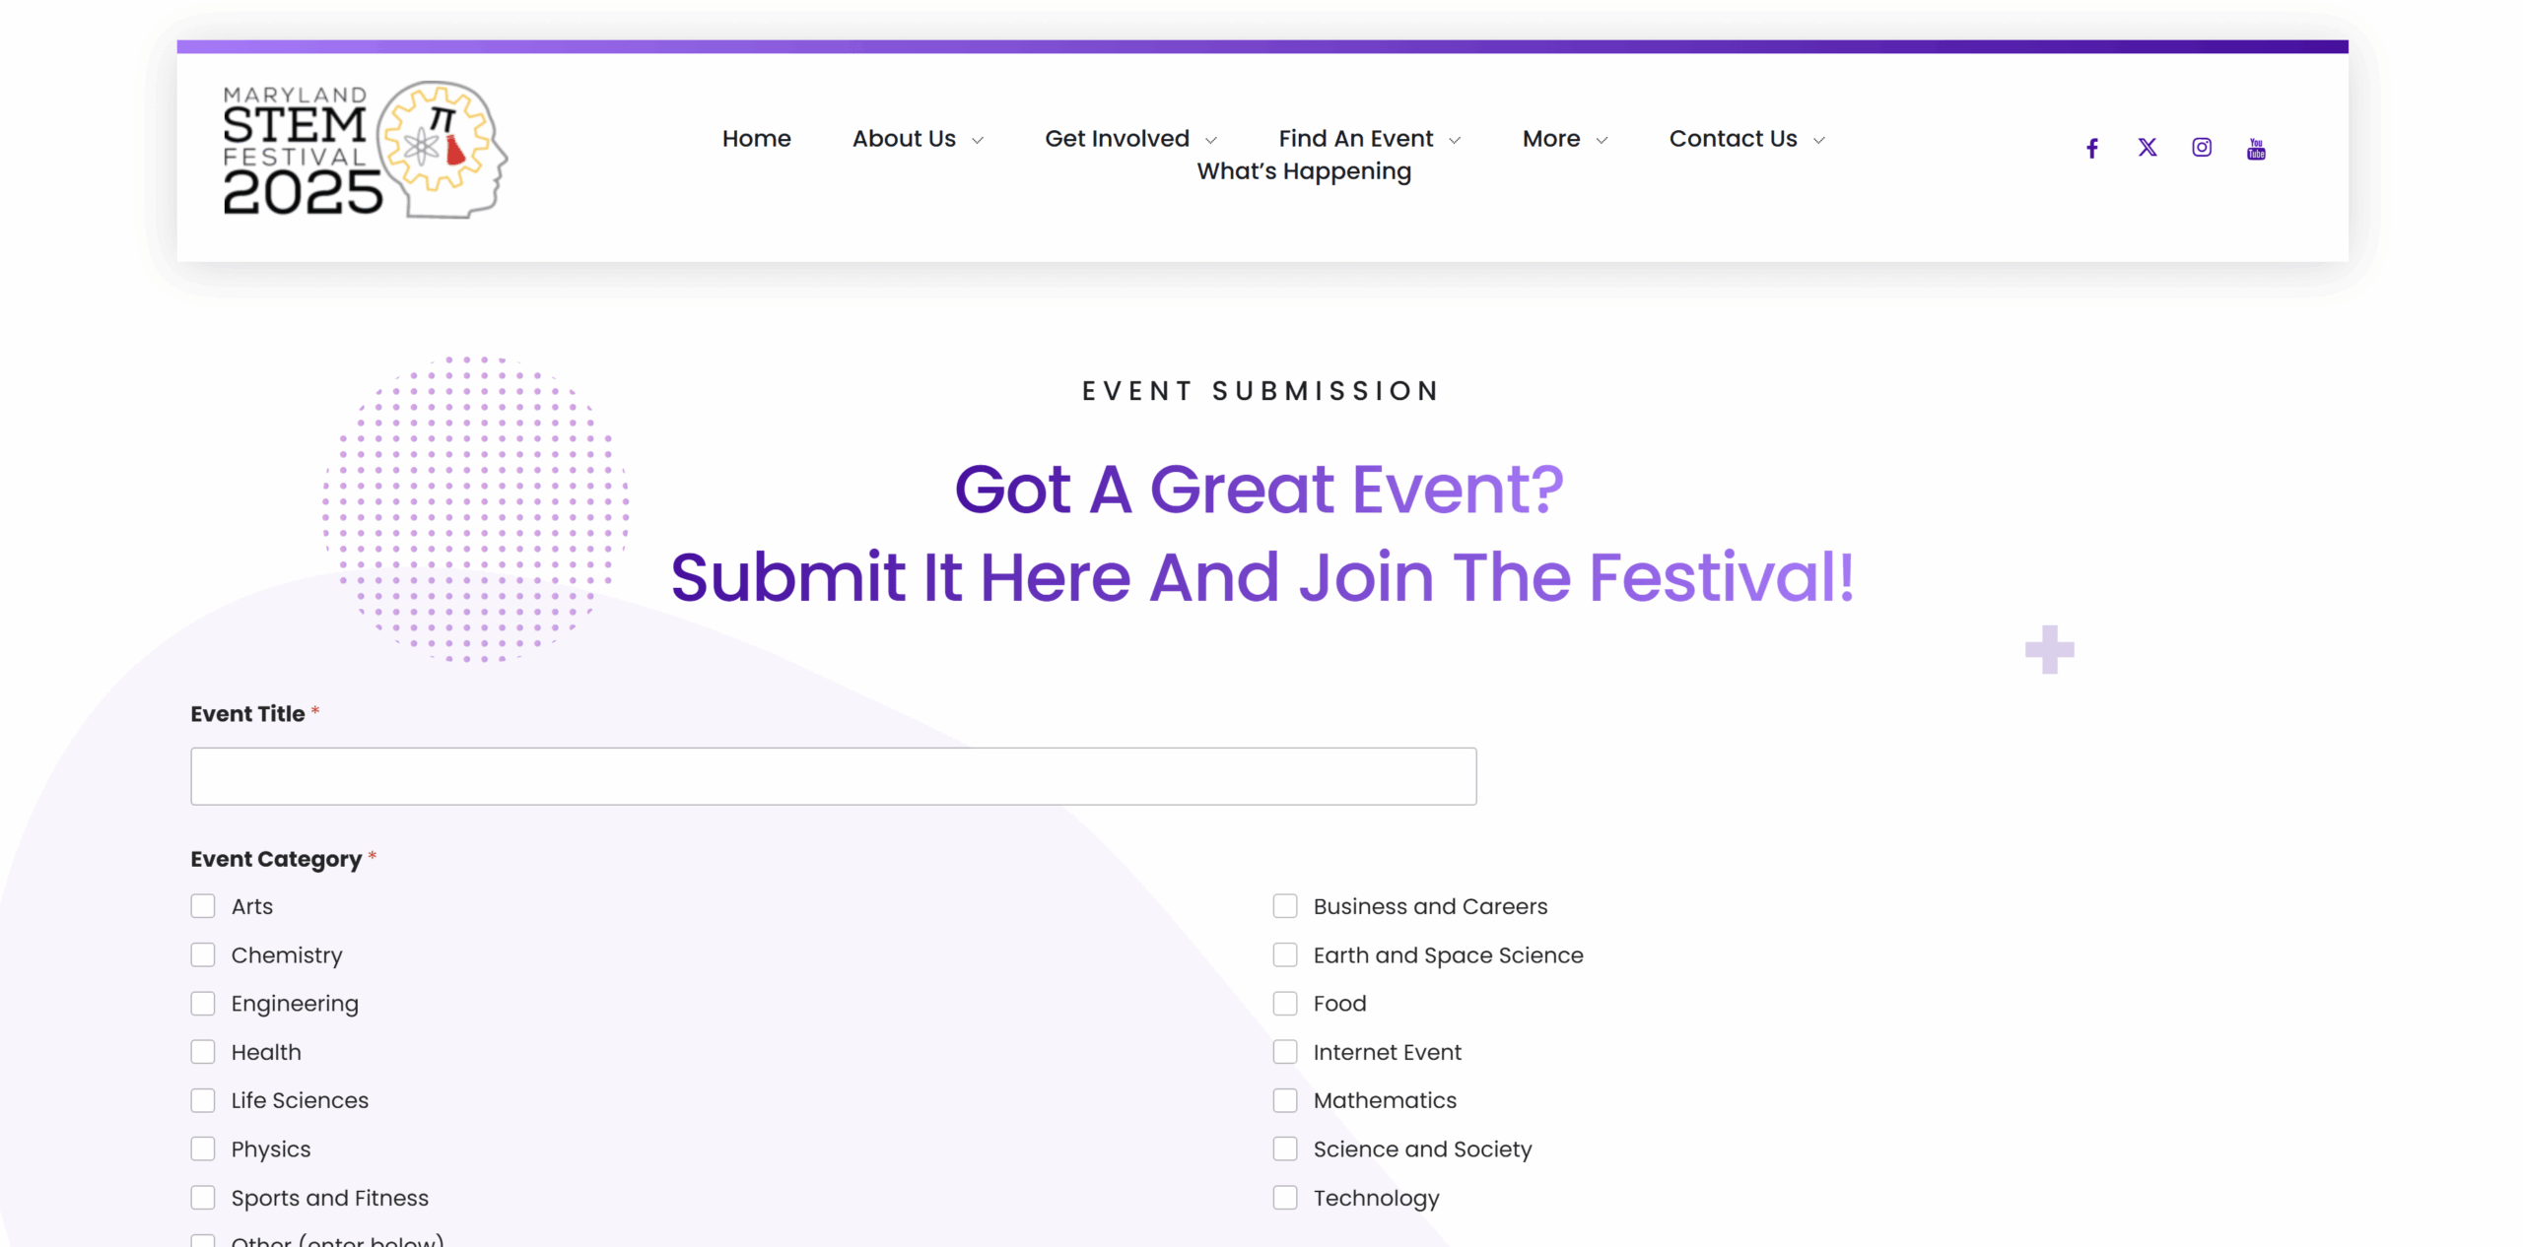This screenshot has width=2523, height=1247.
Task: Check the Arts category checkbox
Action: [203, 906]
